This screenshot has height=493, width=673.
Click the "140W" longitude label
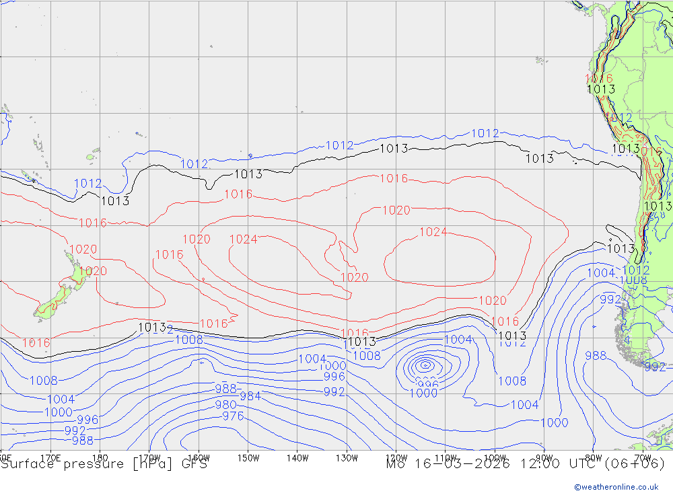[x=297, y=458]
